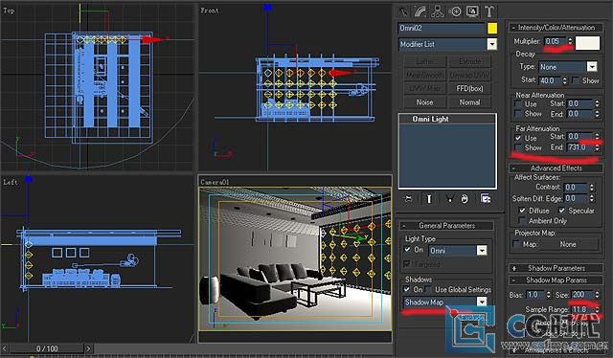Click the Pin Stack icon
This screenshot has height=358, width=613.
(x=407, y=199)
